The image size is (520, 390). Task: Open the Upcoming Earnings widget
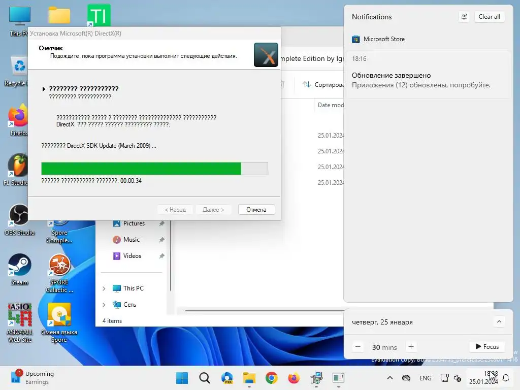(32, 378)
